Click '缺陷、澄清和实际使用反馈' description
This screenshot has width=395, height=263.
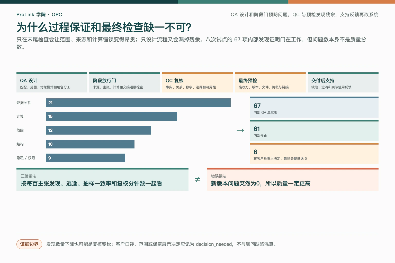pos(331,87)
